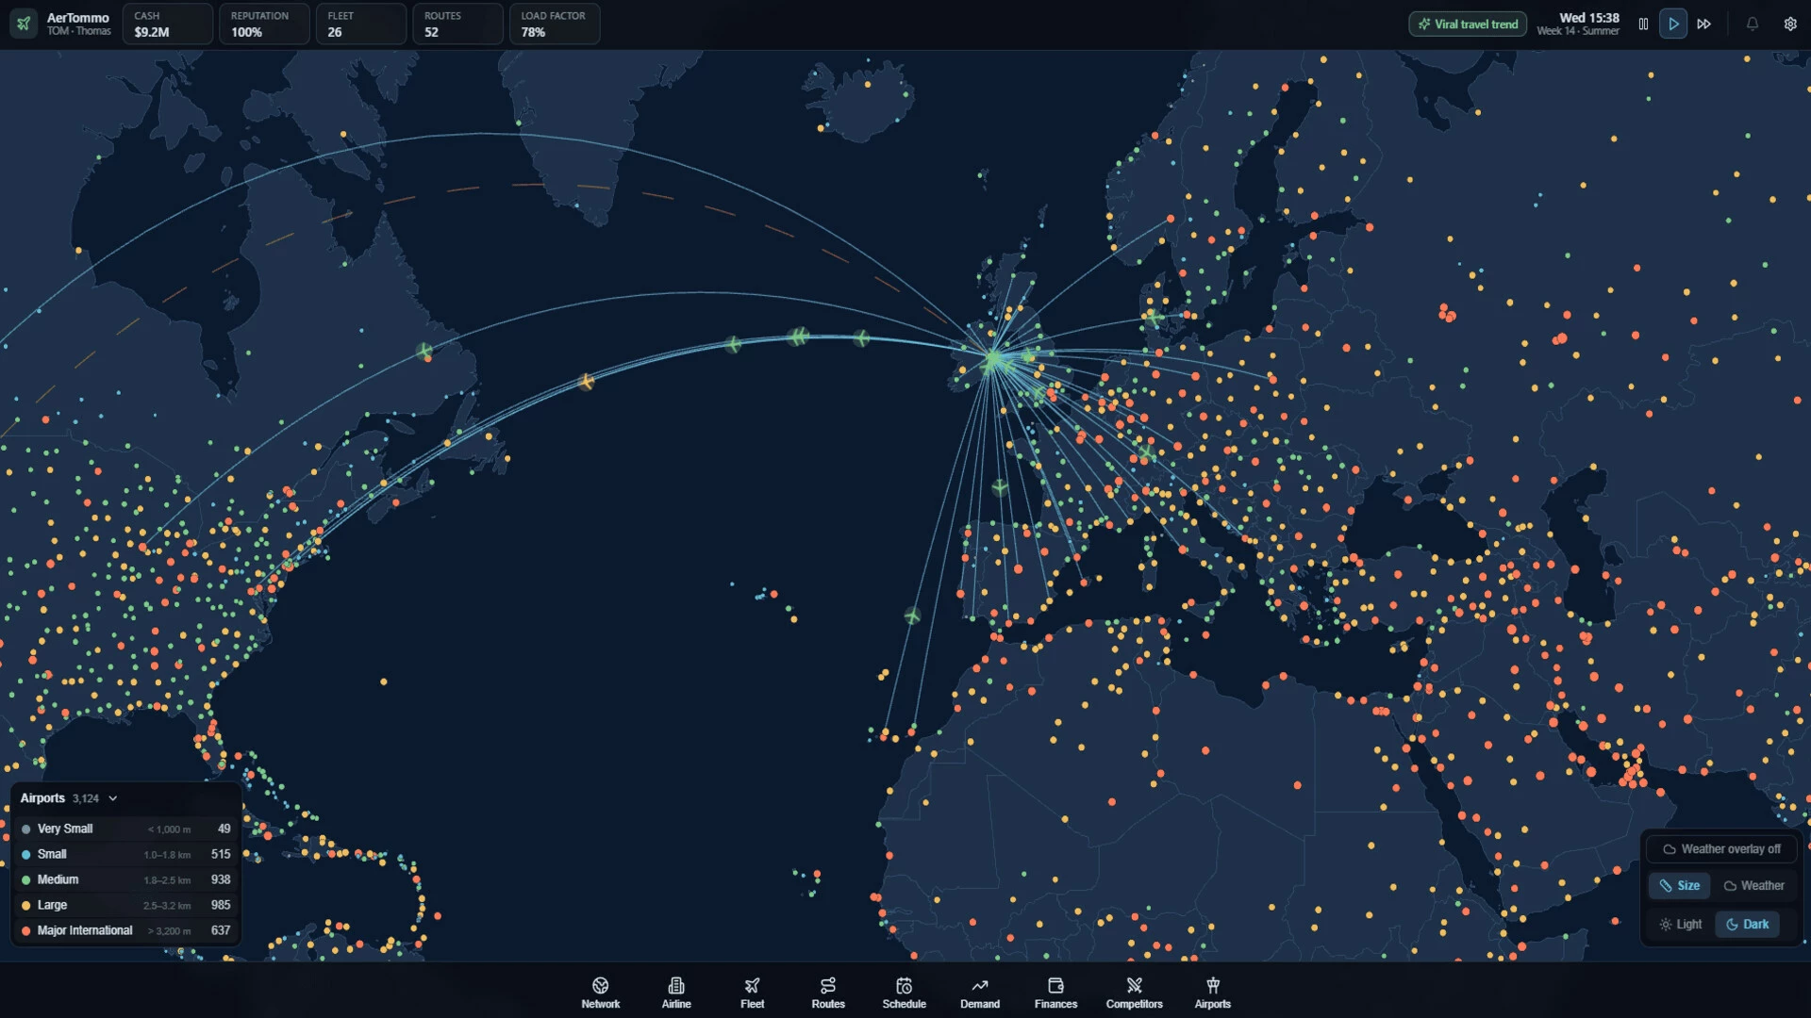Collapse the Airports legend chevron
The height and width of the screenshot is (1018, 1811).
[113, 798]
